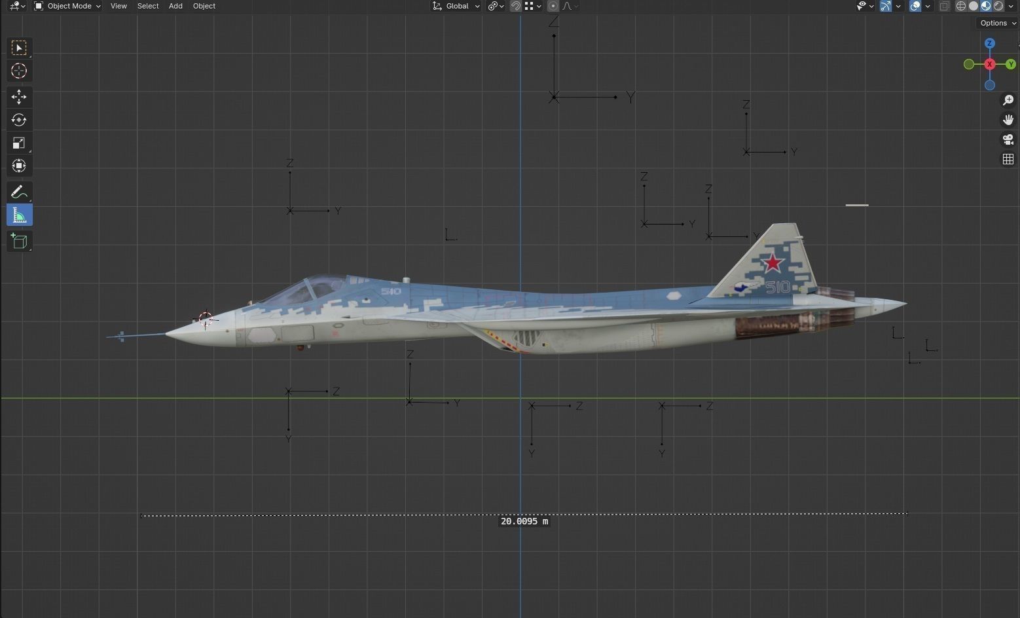Select the Transform tool
The image size is (1020, 618).
[x=19, y=166]
